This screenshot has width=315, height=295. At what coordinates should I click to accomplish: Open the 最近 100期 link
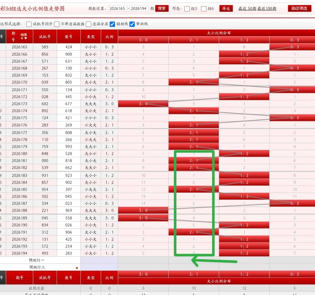click(267, 8)
